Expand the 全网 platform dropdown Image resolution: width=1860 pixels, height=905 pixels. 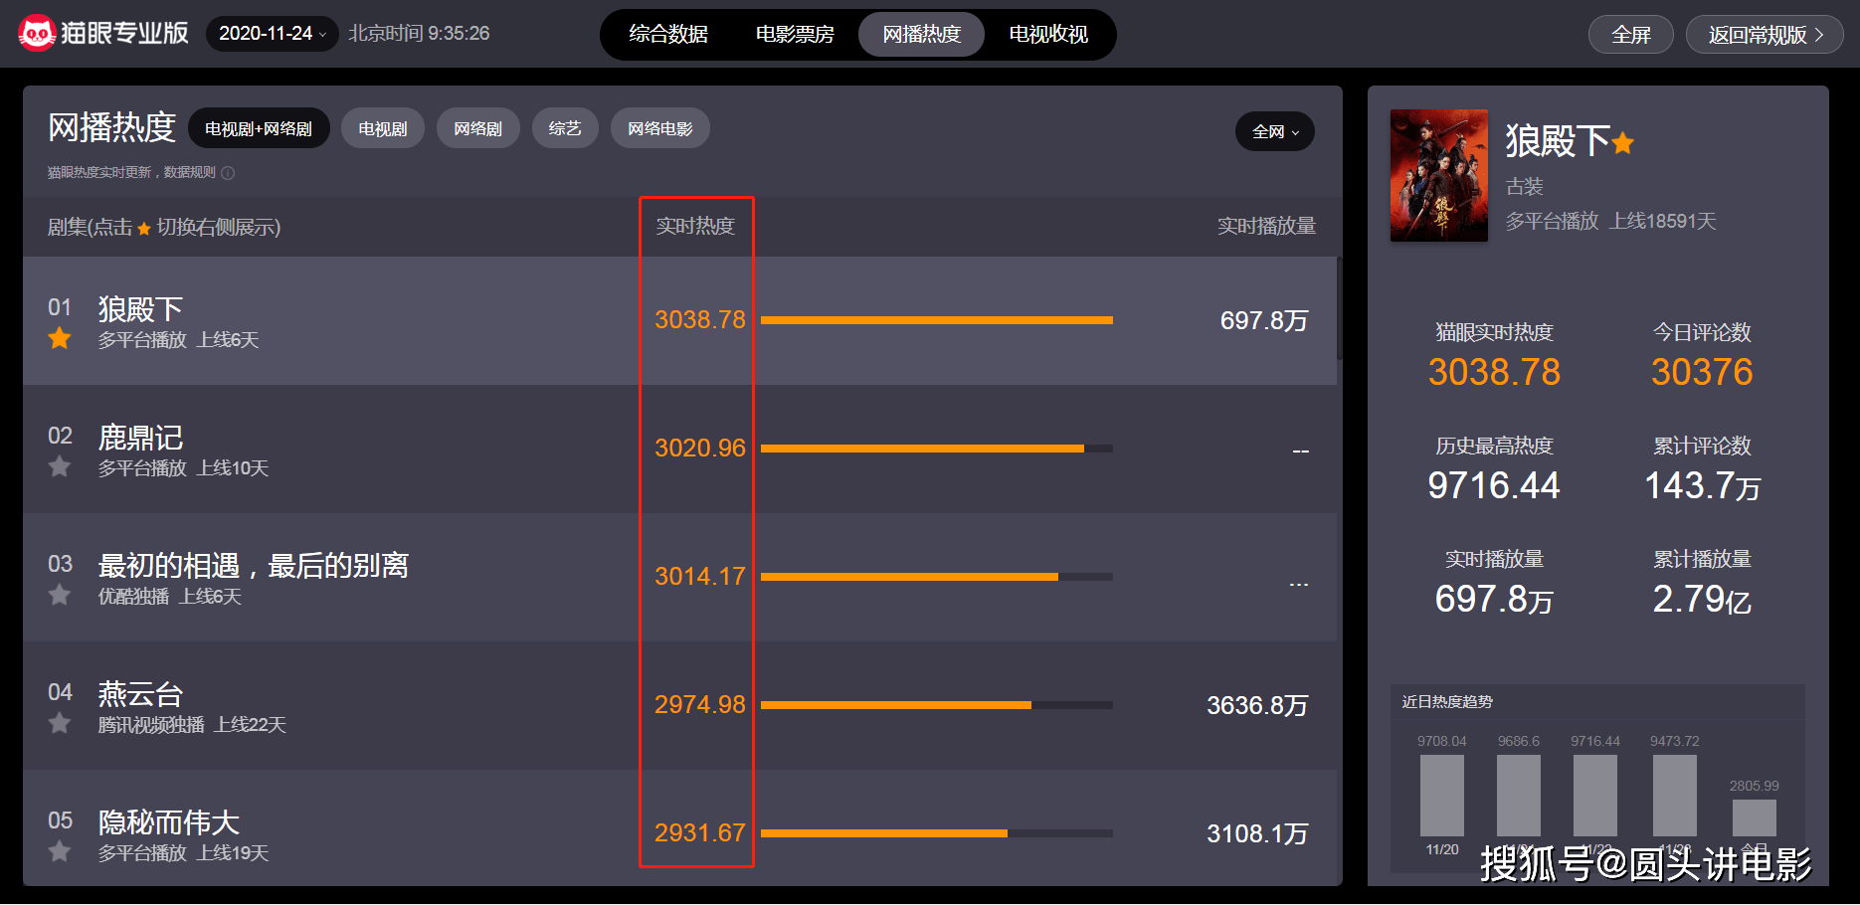pyautogui.click(x=1275, y=131)
